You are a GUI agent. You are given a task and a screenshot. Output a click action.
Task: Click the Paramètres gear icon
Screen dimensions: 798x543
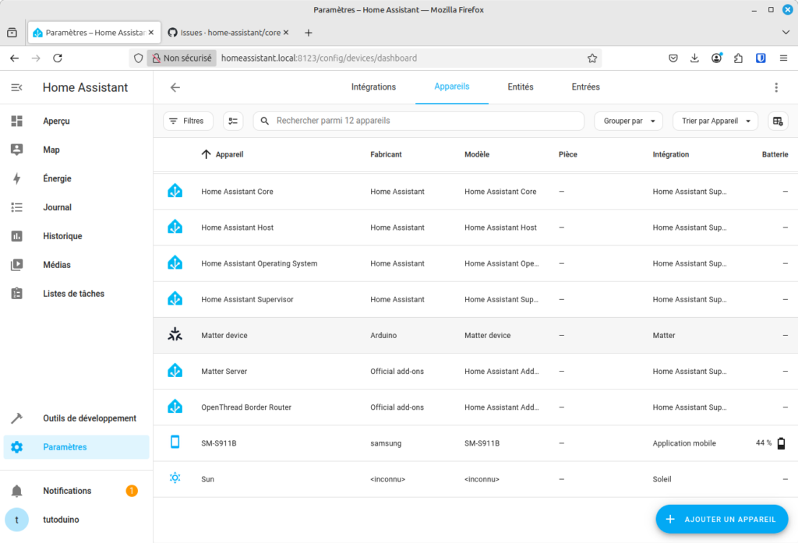click(x=17, y=447)
